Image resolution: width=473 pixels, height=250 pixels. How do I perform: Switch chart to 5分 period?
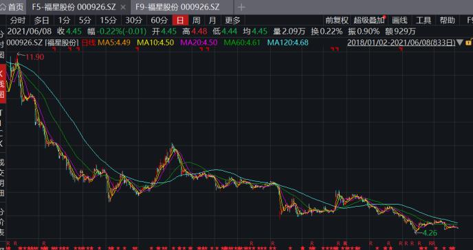85,20
